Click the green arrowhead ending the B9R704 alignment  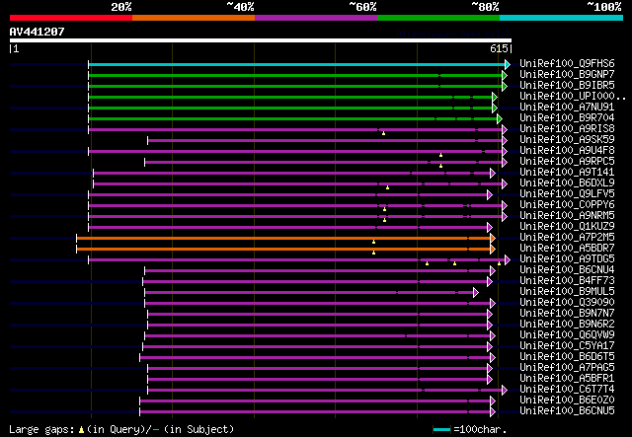[495, 118]
